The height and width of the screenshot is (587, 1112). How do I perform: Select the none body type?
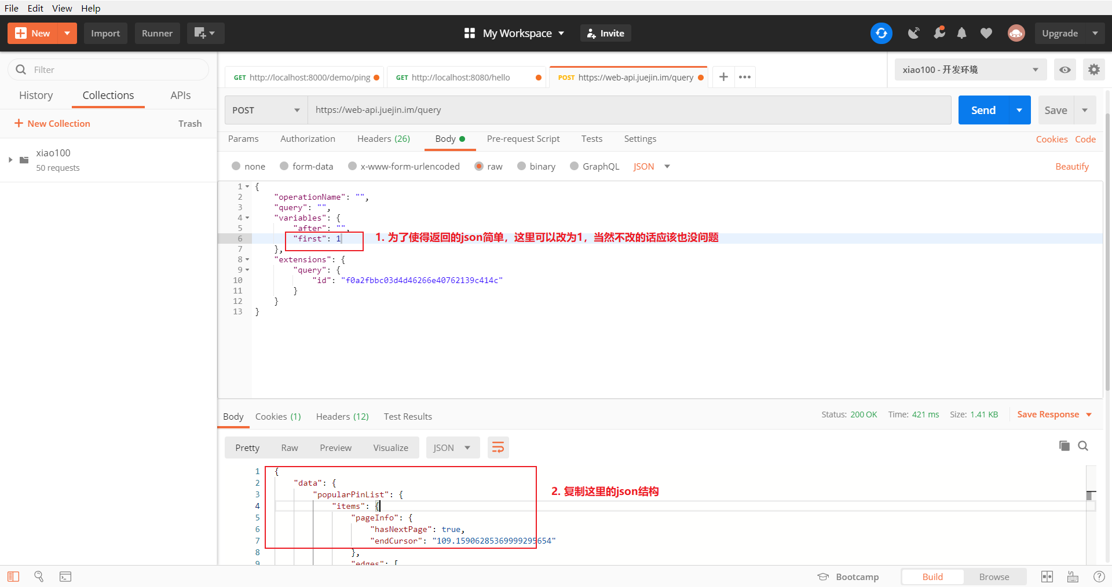pos(236,166)
